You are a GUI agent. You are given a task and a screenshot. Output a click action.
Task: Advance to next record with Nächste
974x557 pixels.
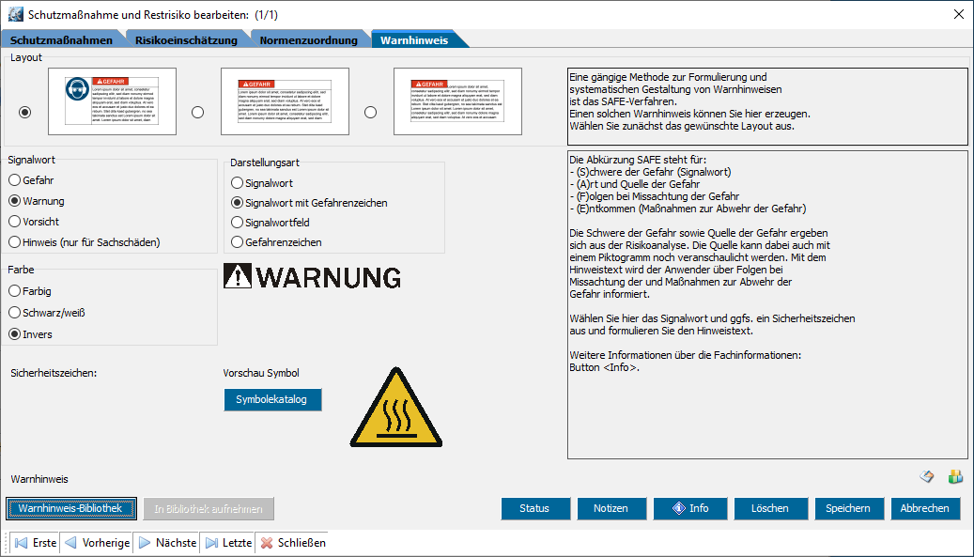167,543
